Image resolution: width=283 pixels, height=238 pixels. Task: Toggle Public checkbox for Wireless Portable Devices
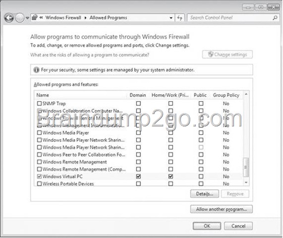201,183
